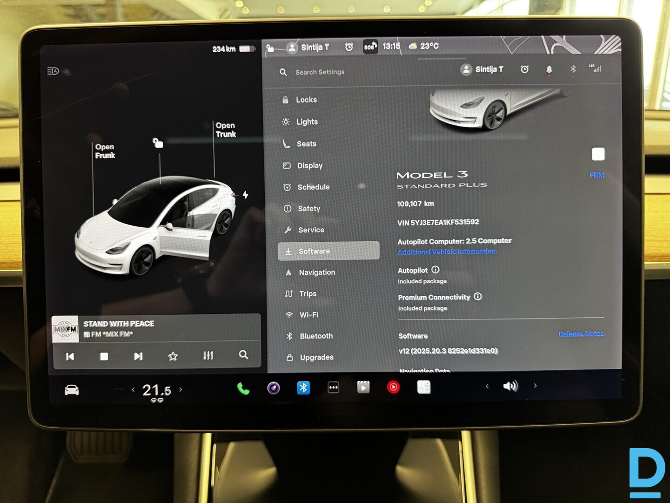The width and height of the screenshot is (670, 503).
Task: Raise volume with right arrow
Action: [535, 386]
